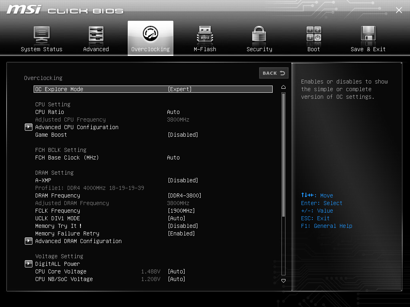Open the Advanced CPU Configuration entry

(77, 127)
